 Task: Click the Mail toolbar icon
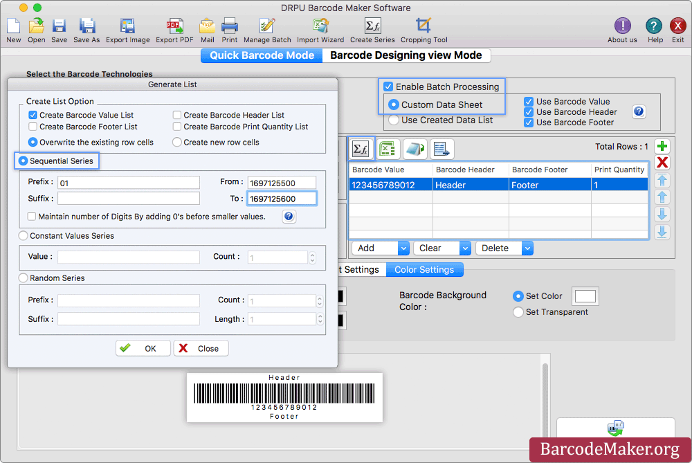[207, 26]
